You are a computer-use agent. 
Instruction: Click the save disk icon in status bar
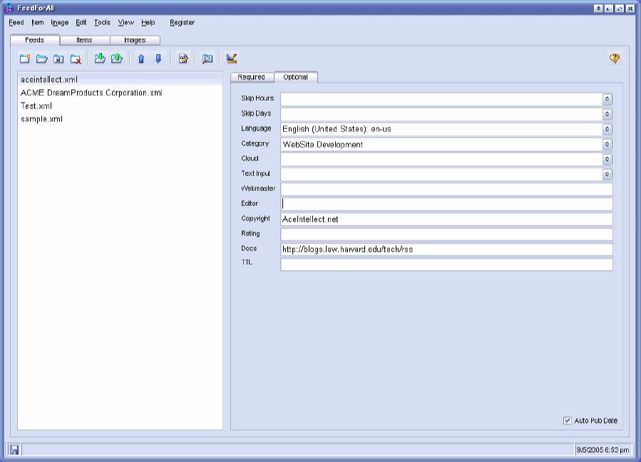coord(14,450)
